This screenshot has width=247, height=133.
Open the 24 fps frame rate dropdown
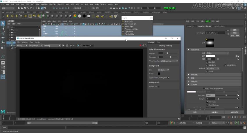click(218, 123)
